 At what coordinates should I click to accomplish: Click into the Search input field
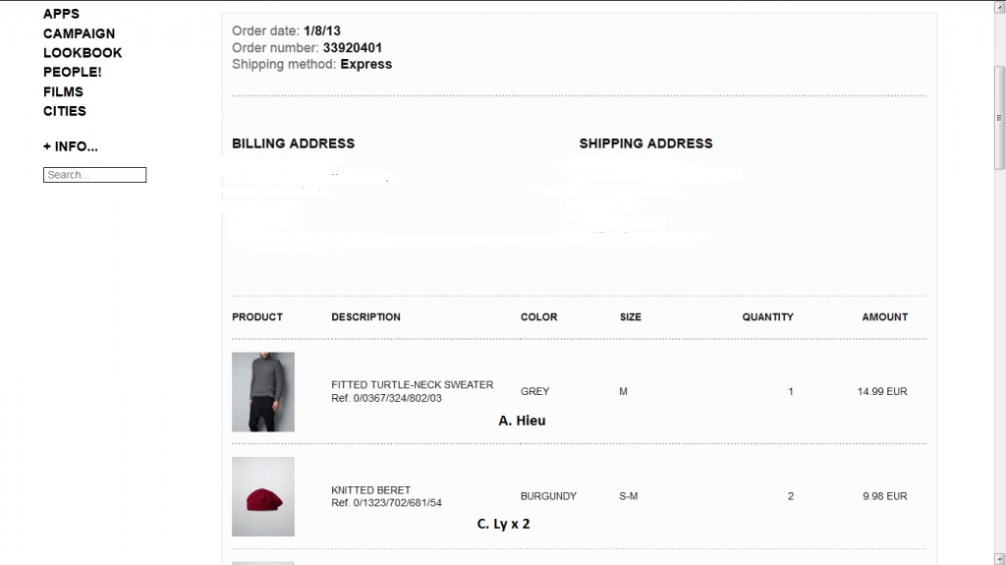point(94,175)
